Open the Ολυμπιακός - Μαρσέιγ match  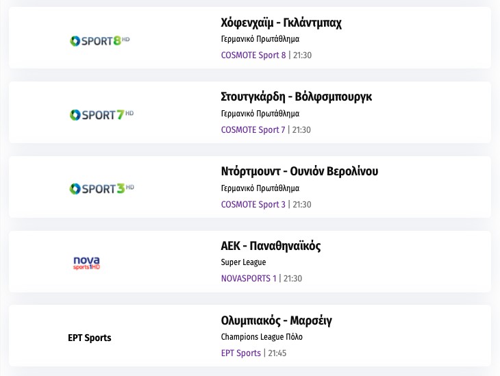277,321
